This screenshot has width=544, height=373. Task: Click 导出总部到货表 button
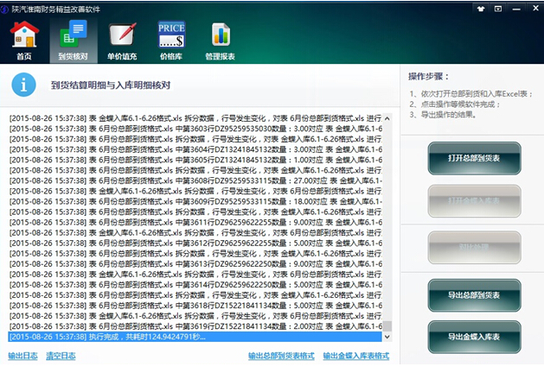(474, 295)
